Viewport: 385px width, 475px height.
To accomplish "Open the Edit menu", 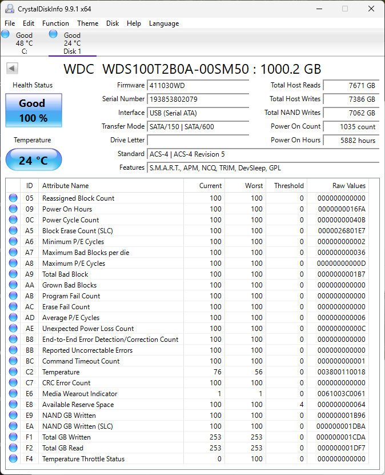I will 29,23.
